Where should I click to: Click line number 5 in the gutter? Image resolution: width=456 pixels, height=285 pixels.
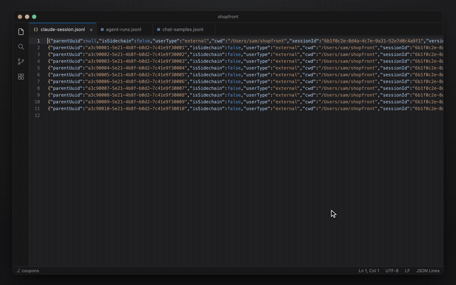(x=38, y=68)
